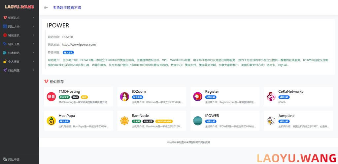
Task: Click the RamNode orange code logo
Action: click(x=124, y=121)
